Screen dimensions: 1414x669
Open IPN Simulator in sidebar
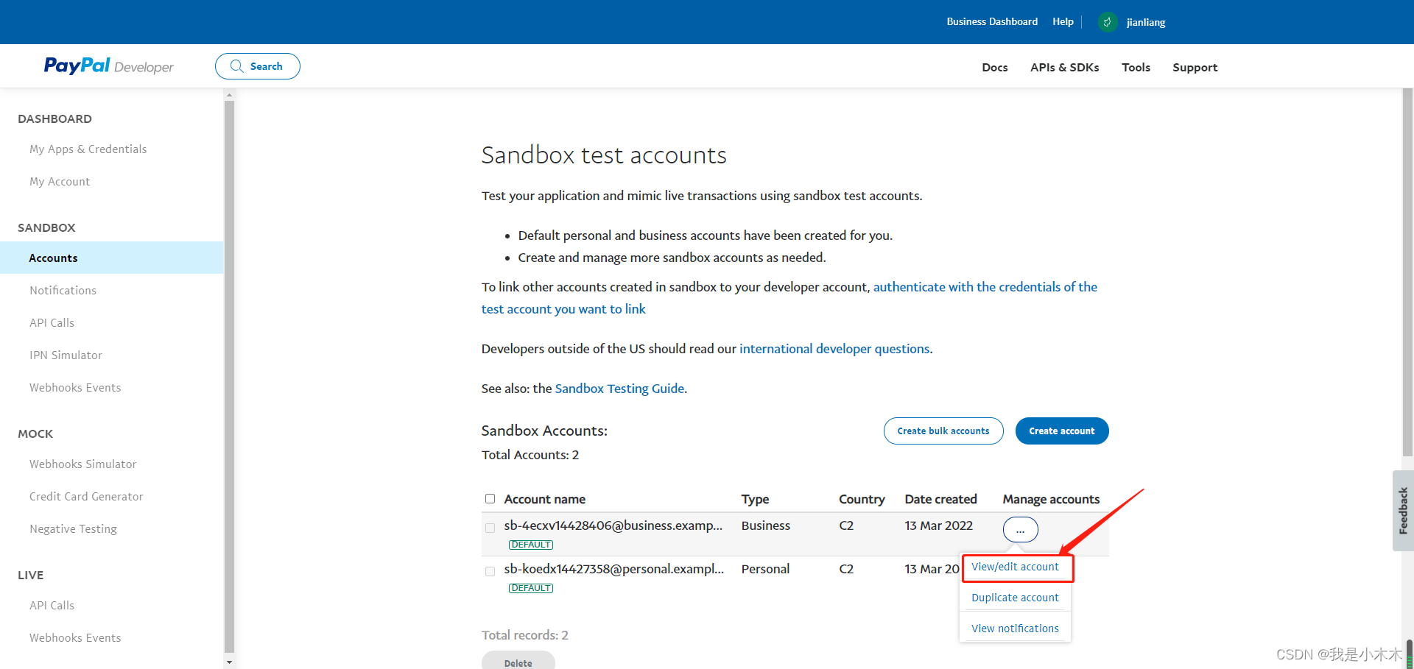[66, 355]
